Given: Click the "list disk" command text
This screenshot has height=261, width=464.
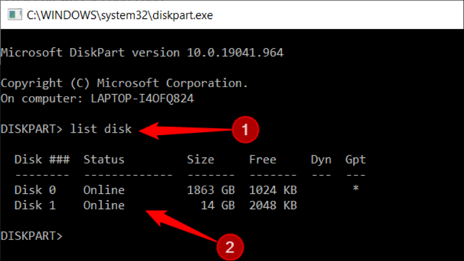Looking at the screenshot, I should tap(101, 129).
